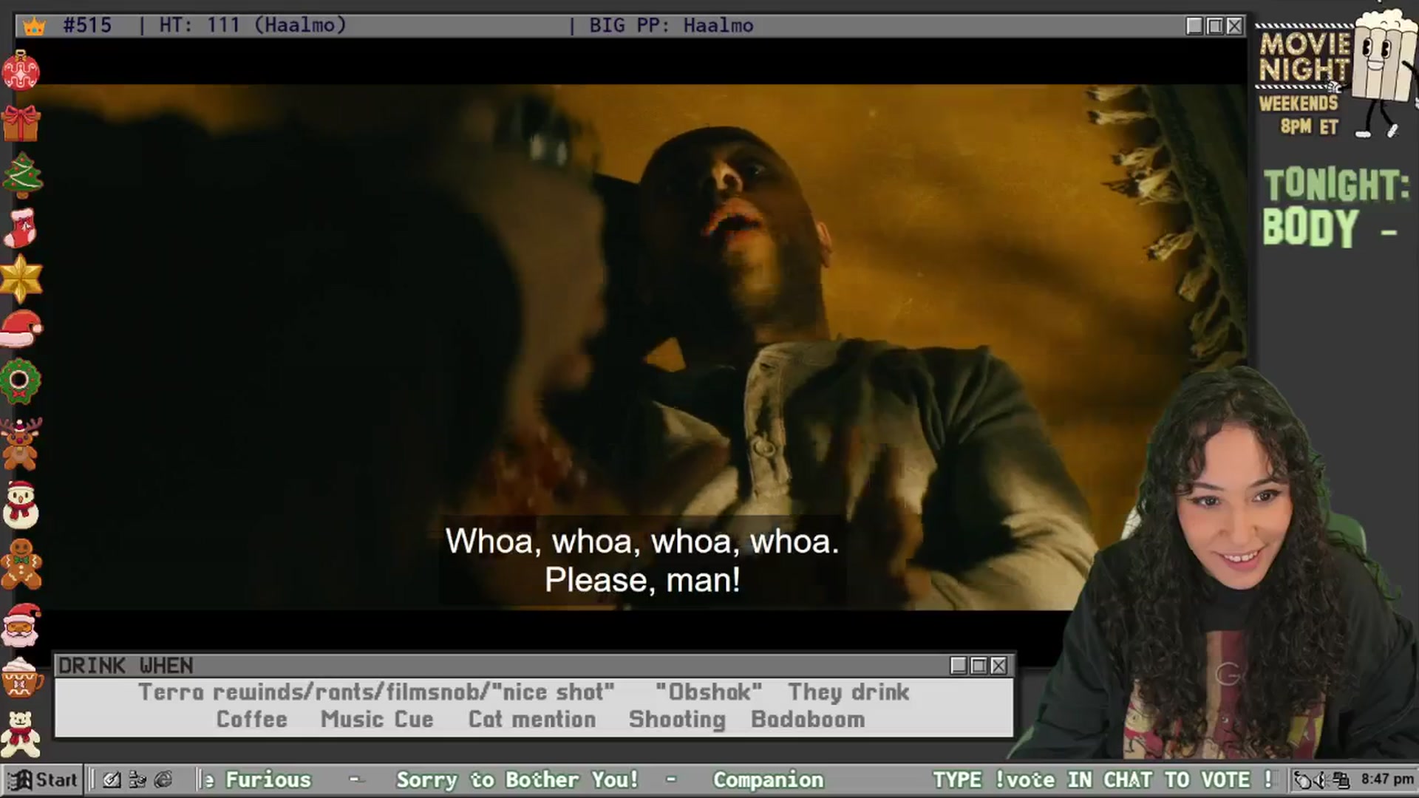Click the red Christmas ornament icon
This screenshot has width=1419, height=798.
pos(21,71)
